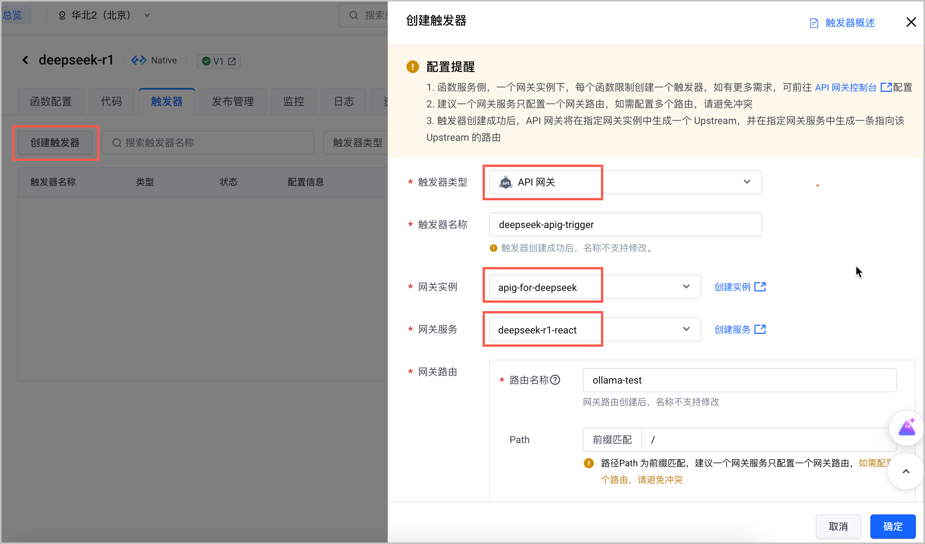
Task: Click the 前缀匹配 path match selector
Action: pos(612,440)
